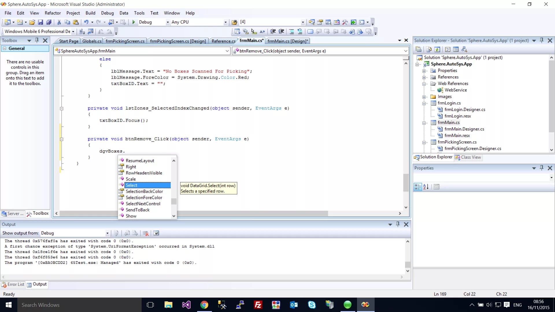The image size is (555, 312).
Task: Toggle auto-hide pin of Output panel
Action: coord(398,224)
